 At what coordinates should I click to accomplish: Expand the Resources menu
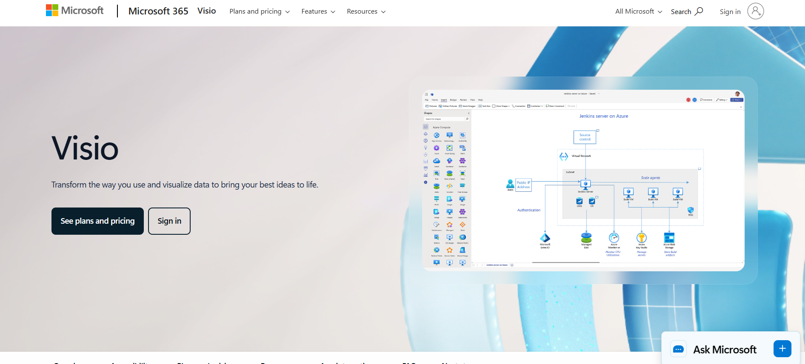[366, 11]
